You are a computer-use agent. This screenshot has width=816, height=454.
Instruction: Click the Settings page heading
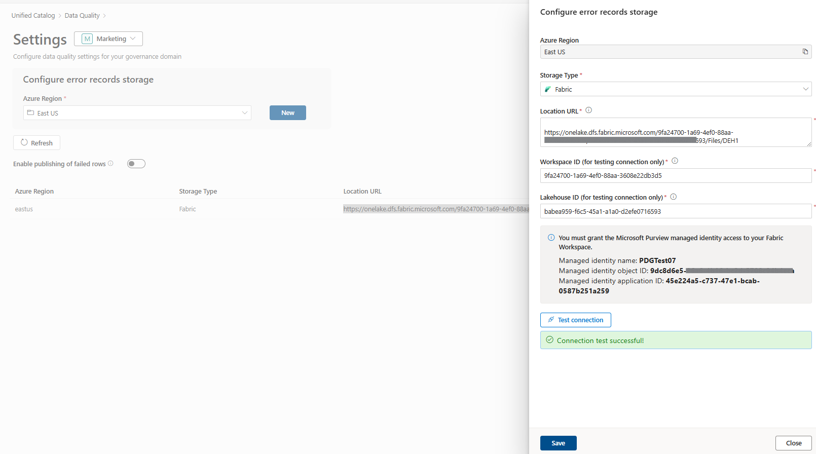40,40
